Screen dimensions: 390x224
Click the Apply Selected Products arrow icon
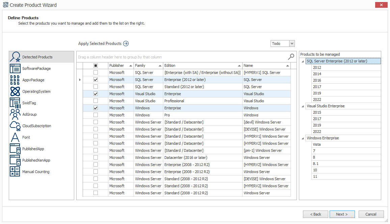click(x=126, y=44)
